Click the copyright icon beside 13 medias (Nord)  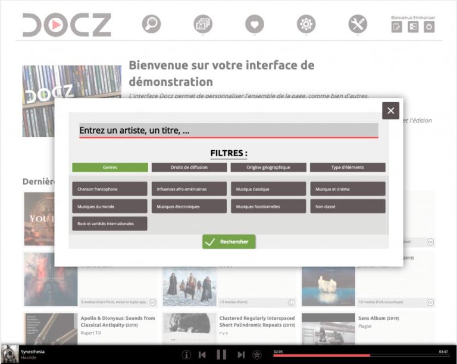[291, 302]
